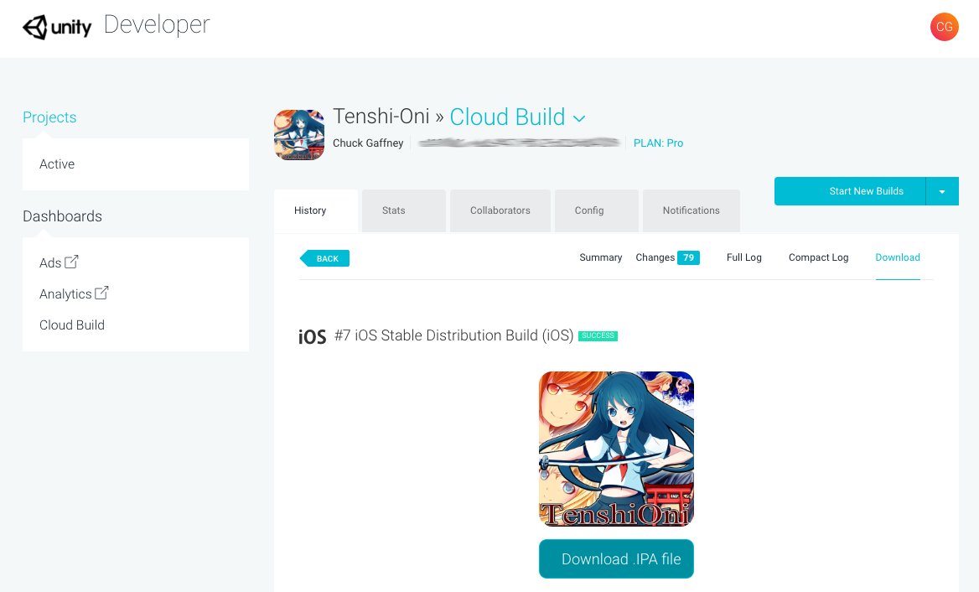The image size is (979, 592).
Task: Click the BACK button
Action: [324, 258]
